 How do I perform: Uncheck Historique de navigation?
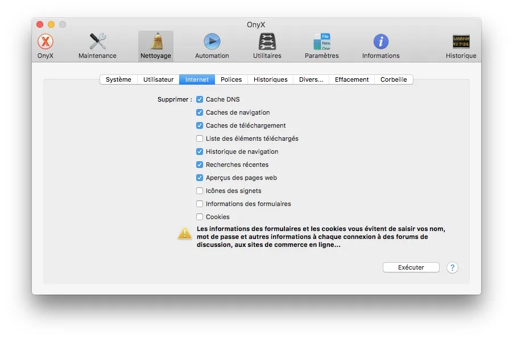pos(200,152)
